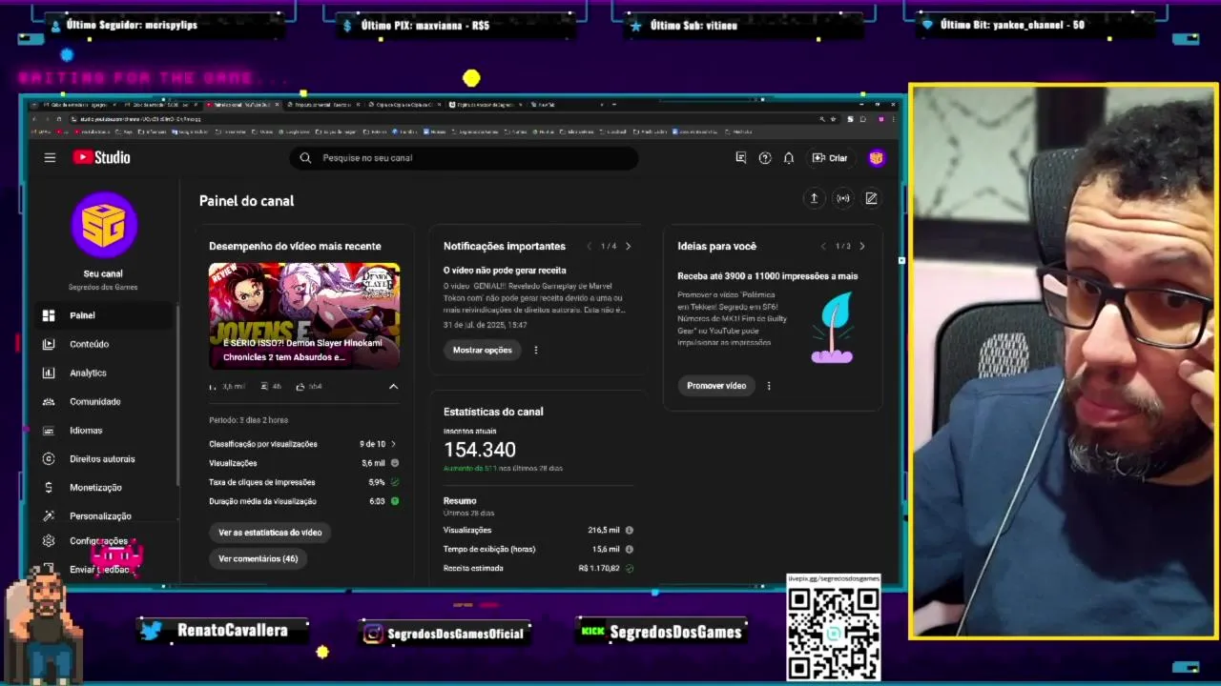
Task: Open the Criar dropdown button
Action: point(829,158)
